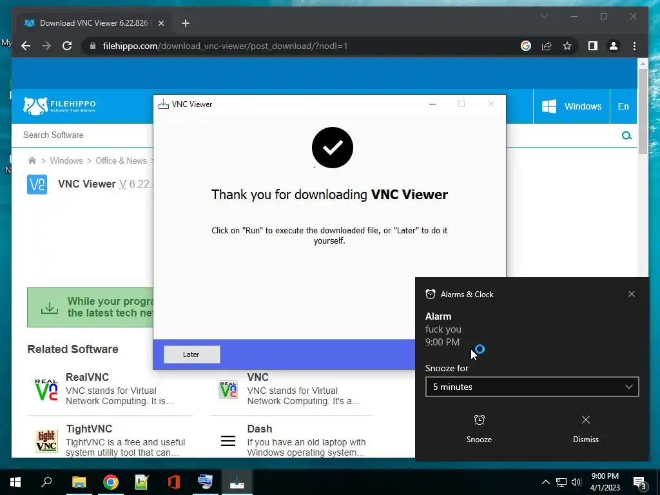Screen dimensions: 660x495
Task: Close the Alarms & Clock notification
Action: point(632,294)
